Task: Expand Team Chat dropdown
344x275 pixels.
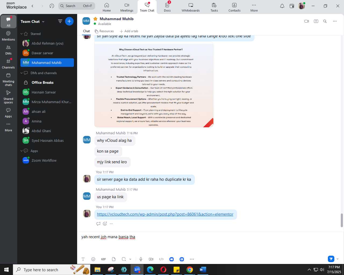Action: point(43,21)
